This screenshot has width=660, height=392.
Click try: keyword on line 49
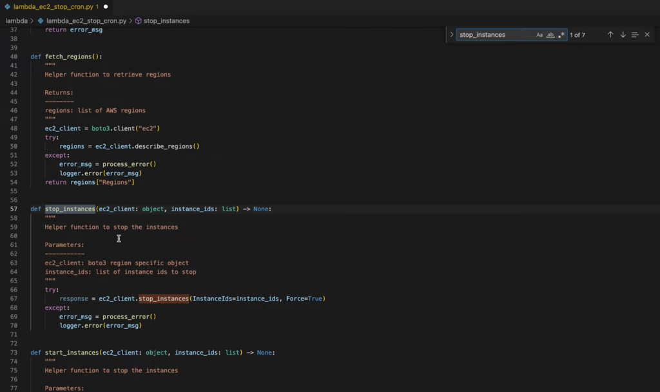pyautogui.click(x=52, y=137)
